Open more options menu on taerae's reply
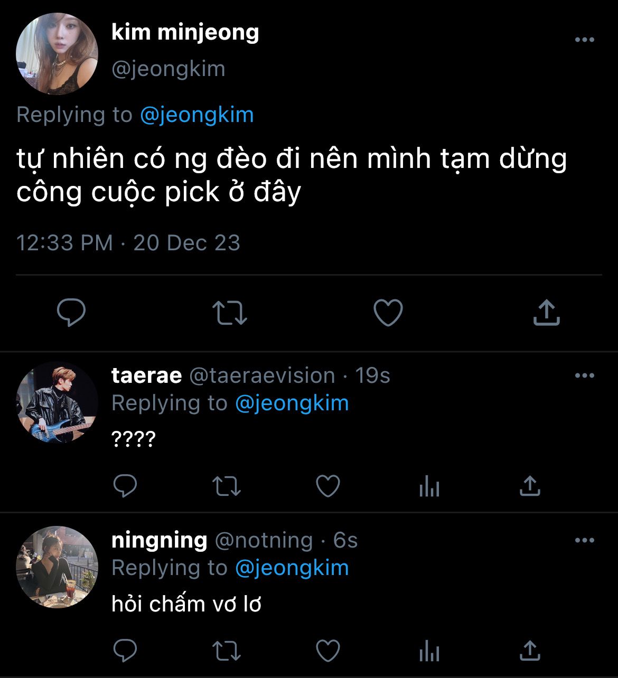This screenshot has height=678, width=618. pyautogui.click(x=584, y=376)
